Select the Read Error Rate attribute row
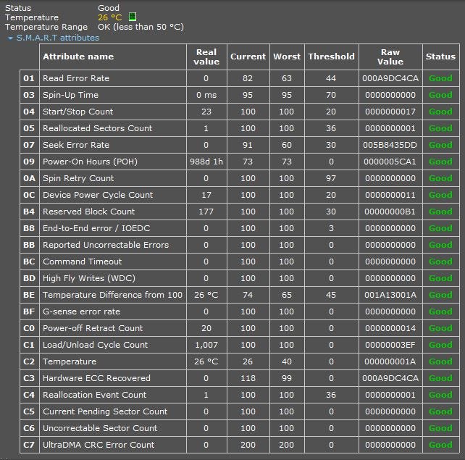465x460 pixels. [x=76, y=78]
